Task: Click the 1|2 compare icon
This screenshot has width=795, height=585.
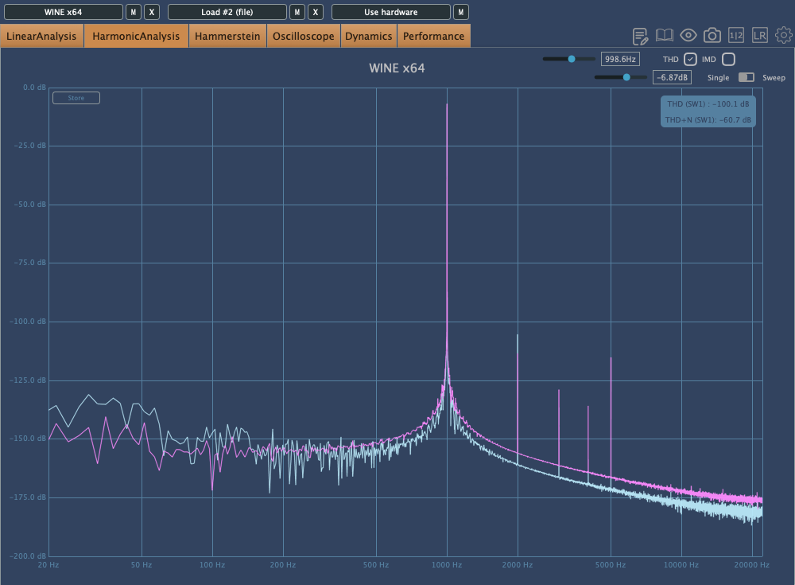Action: tap(736, 36)
